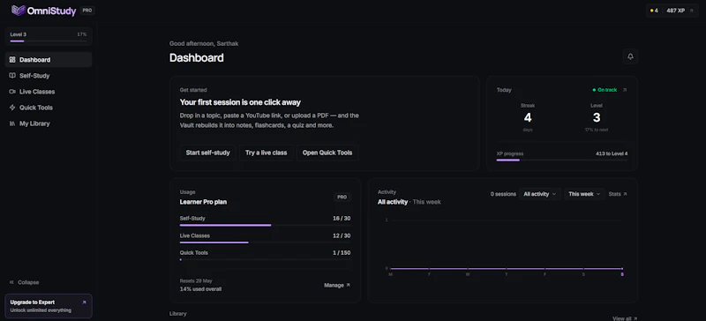This screenshot has height=321, width=706.
Task: Click the '413 to Level 4' text
Action: [x=612, y=153]
